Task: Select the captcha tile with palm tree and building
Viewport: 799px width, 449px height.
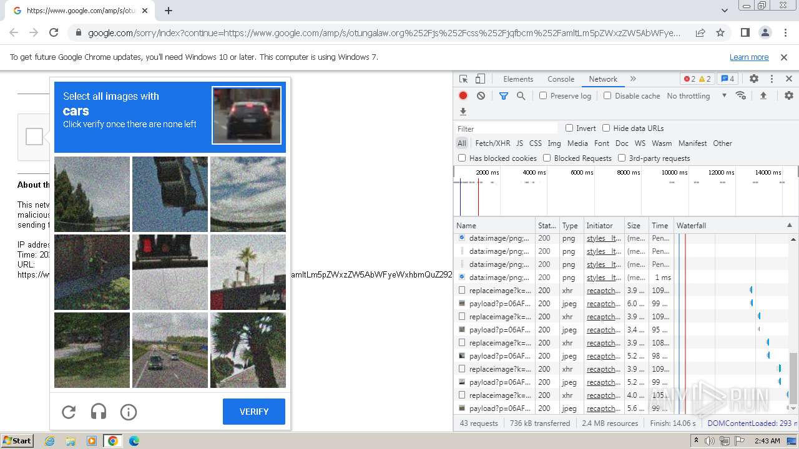Action: click(248, 272)
